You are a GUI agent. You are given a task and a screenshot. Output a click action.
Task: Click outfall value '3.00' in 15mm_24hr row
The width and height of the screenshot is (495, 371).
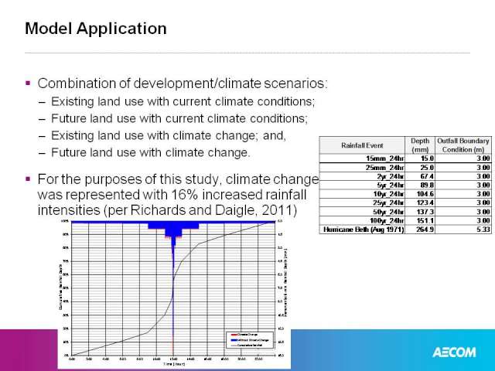pyautogui.click(x=483, y=158)
